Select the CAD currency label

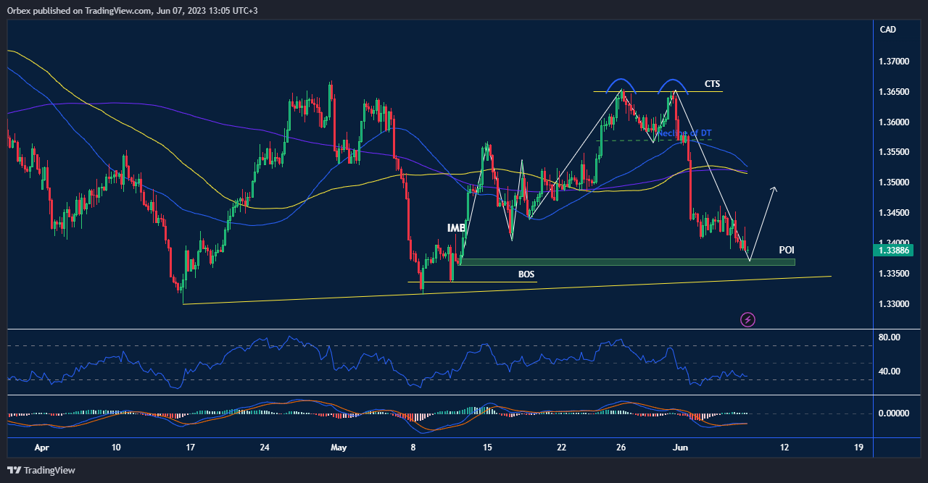[890, 30]
